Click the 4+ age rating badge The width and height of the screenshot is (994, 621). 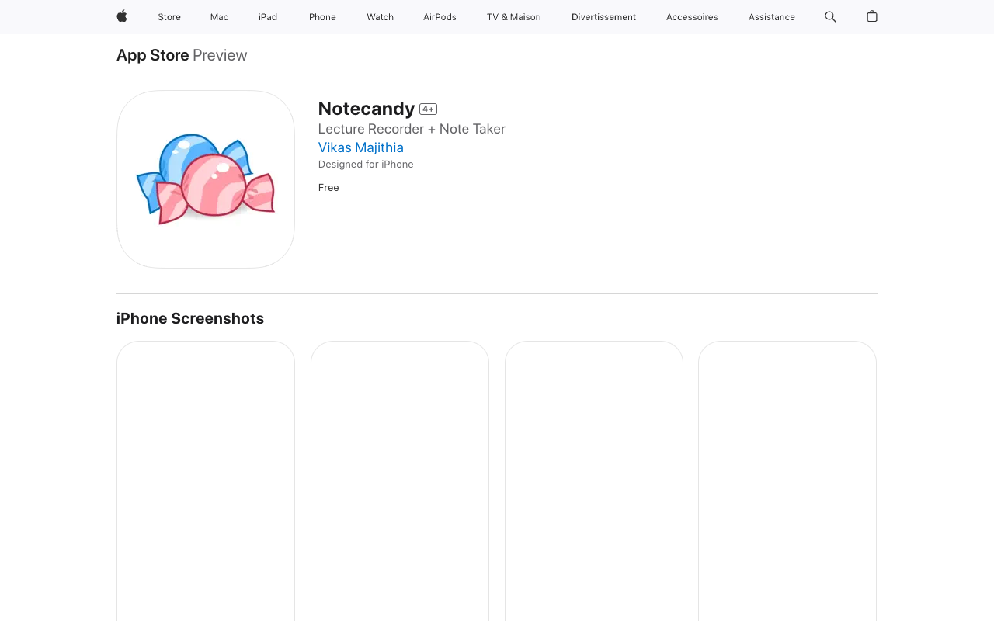pos(428,109)
